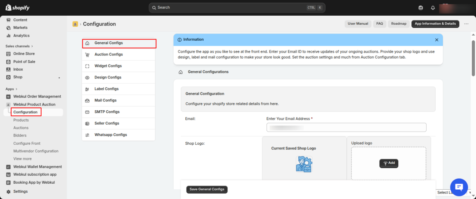The width and height of the screenshot is (476, 199).
Task: Click the SMTP Configs mail icon
Action: [88, 112]
